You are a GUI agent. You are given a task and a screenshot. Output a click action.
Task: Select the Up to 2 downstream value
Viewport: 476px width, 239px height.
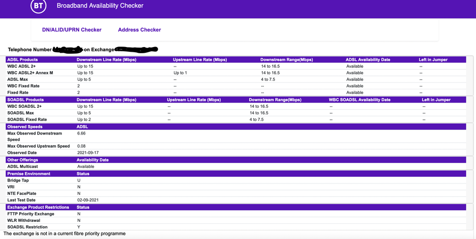point(84,120)
